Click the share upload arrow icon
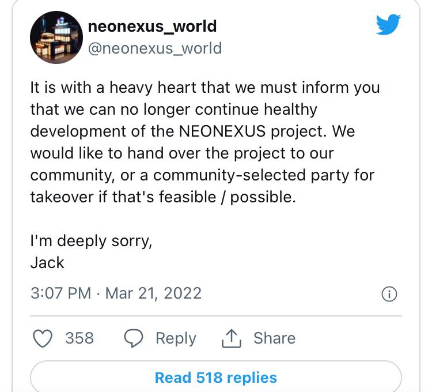Viewport: 432px width, 392px height. pos(230,338)
